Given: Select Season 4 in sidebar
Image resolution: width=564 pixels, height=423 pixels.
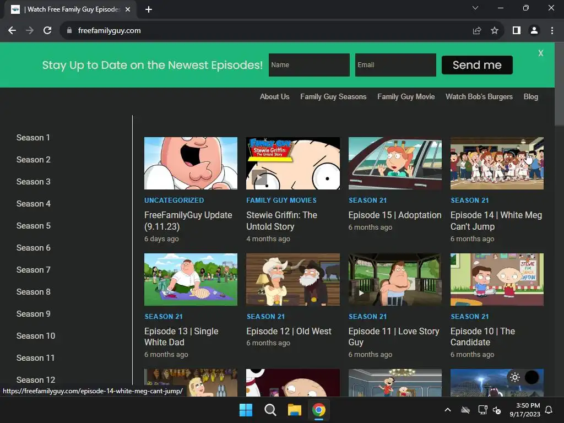Looking at the screenshot, I should coord(33,204).
